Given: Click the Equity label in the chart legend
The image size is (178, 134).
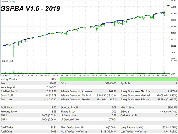Looking at the screenshot, I should 13,1.
